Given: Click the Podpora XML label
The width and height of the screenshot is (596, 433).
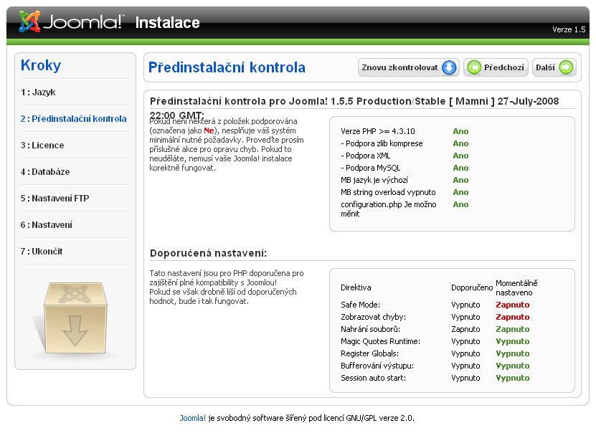Looking at the screenshot, I should tap(365, 156).
